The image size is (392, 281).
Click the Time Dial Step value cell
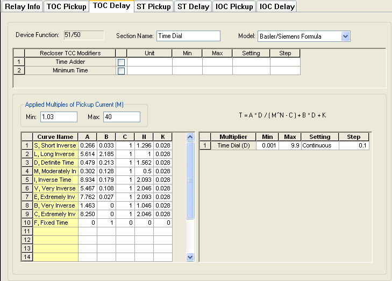(x=354, y=145)
